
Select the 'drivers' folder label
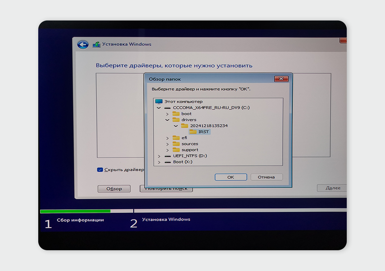pyautogui.click(x=189, y=120)
